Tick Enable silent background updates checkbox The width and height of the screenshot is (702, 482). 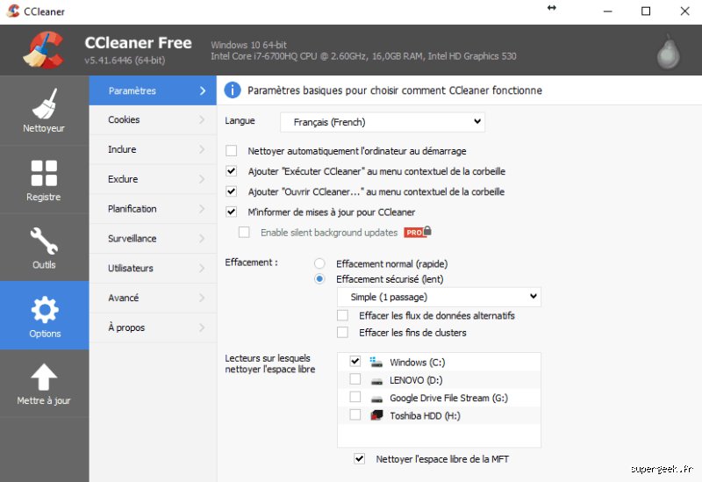(244, 232)
